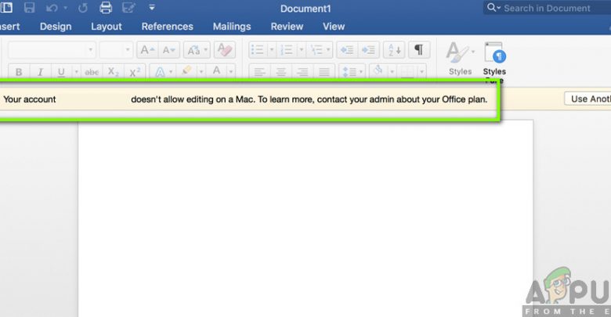Screen dimensions: 611x317
Task: Click the Multilevel List icon
Action: [x=316, y=50]
